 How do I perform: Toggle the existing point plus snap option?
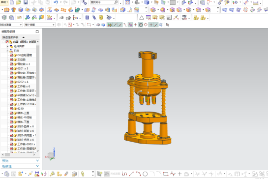(x=151, y=25)
